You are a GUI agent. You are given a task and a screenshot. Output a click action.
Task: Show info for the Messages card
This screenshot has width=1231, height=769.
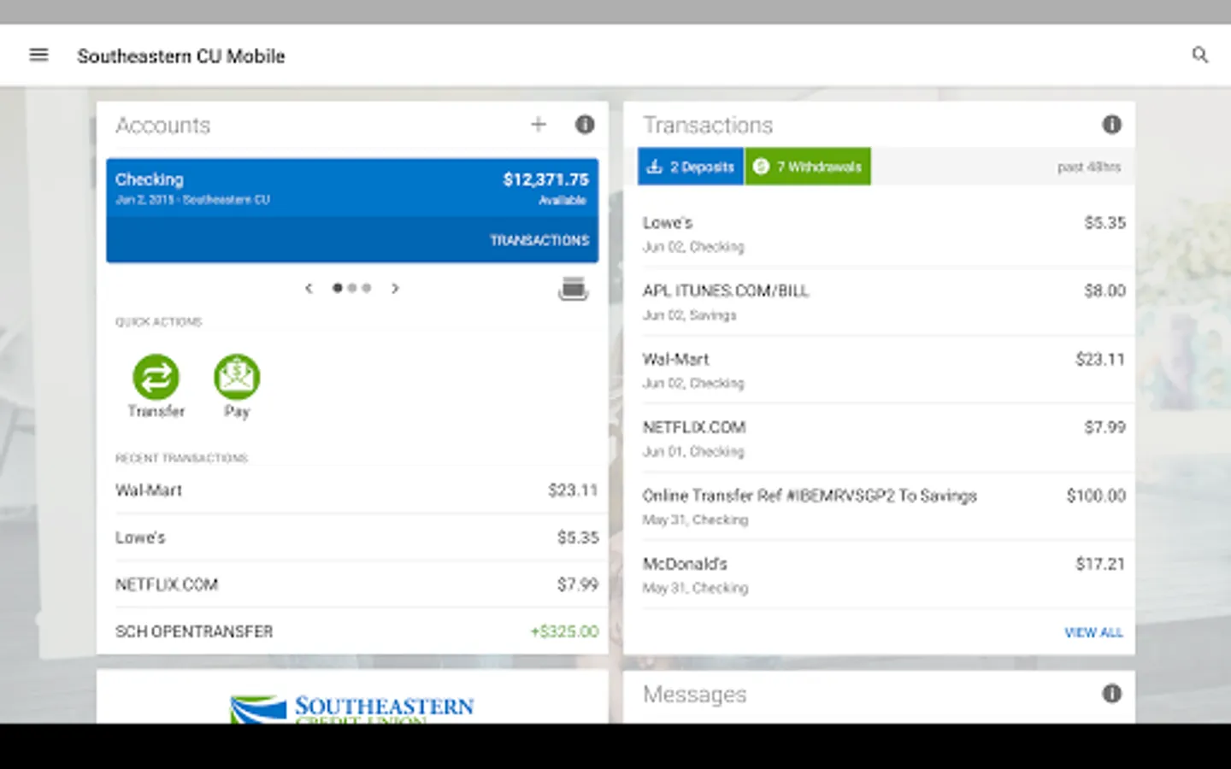click(x=1111, y=694)
